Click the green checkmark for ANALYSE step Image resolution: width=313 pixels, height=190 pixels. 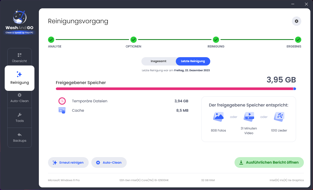[51, 40]
